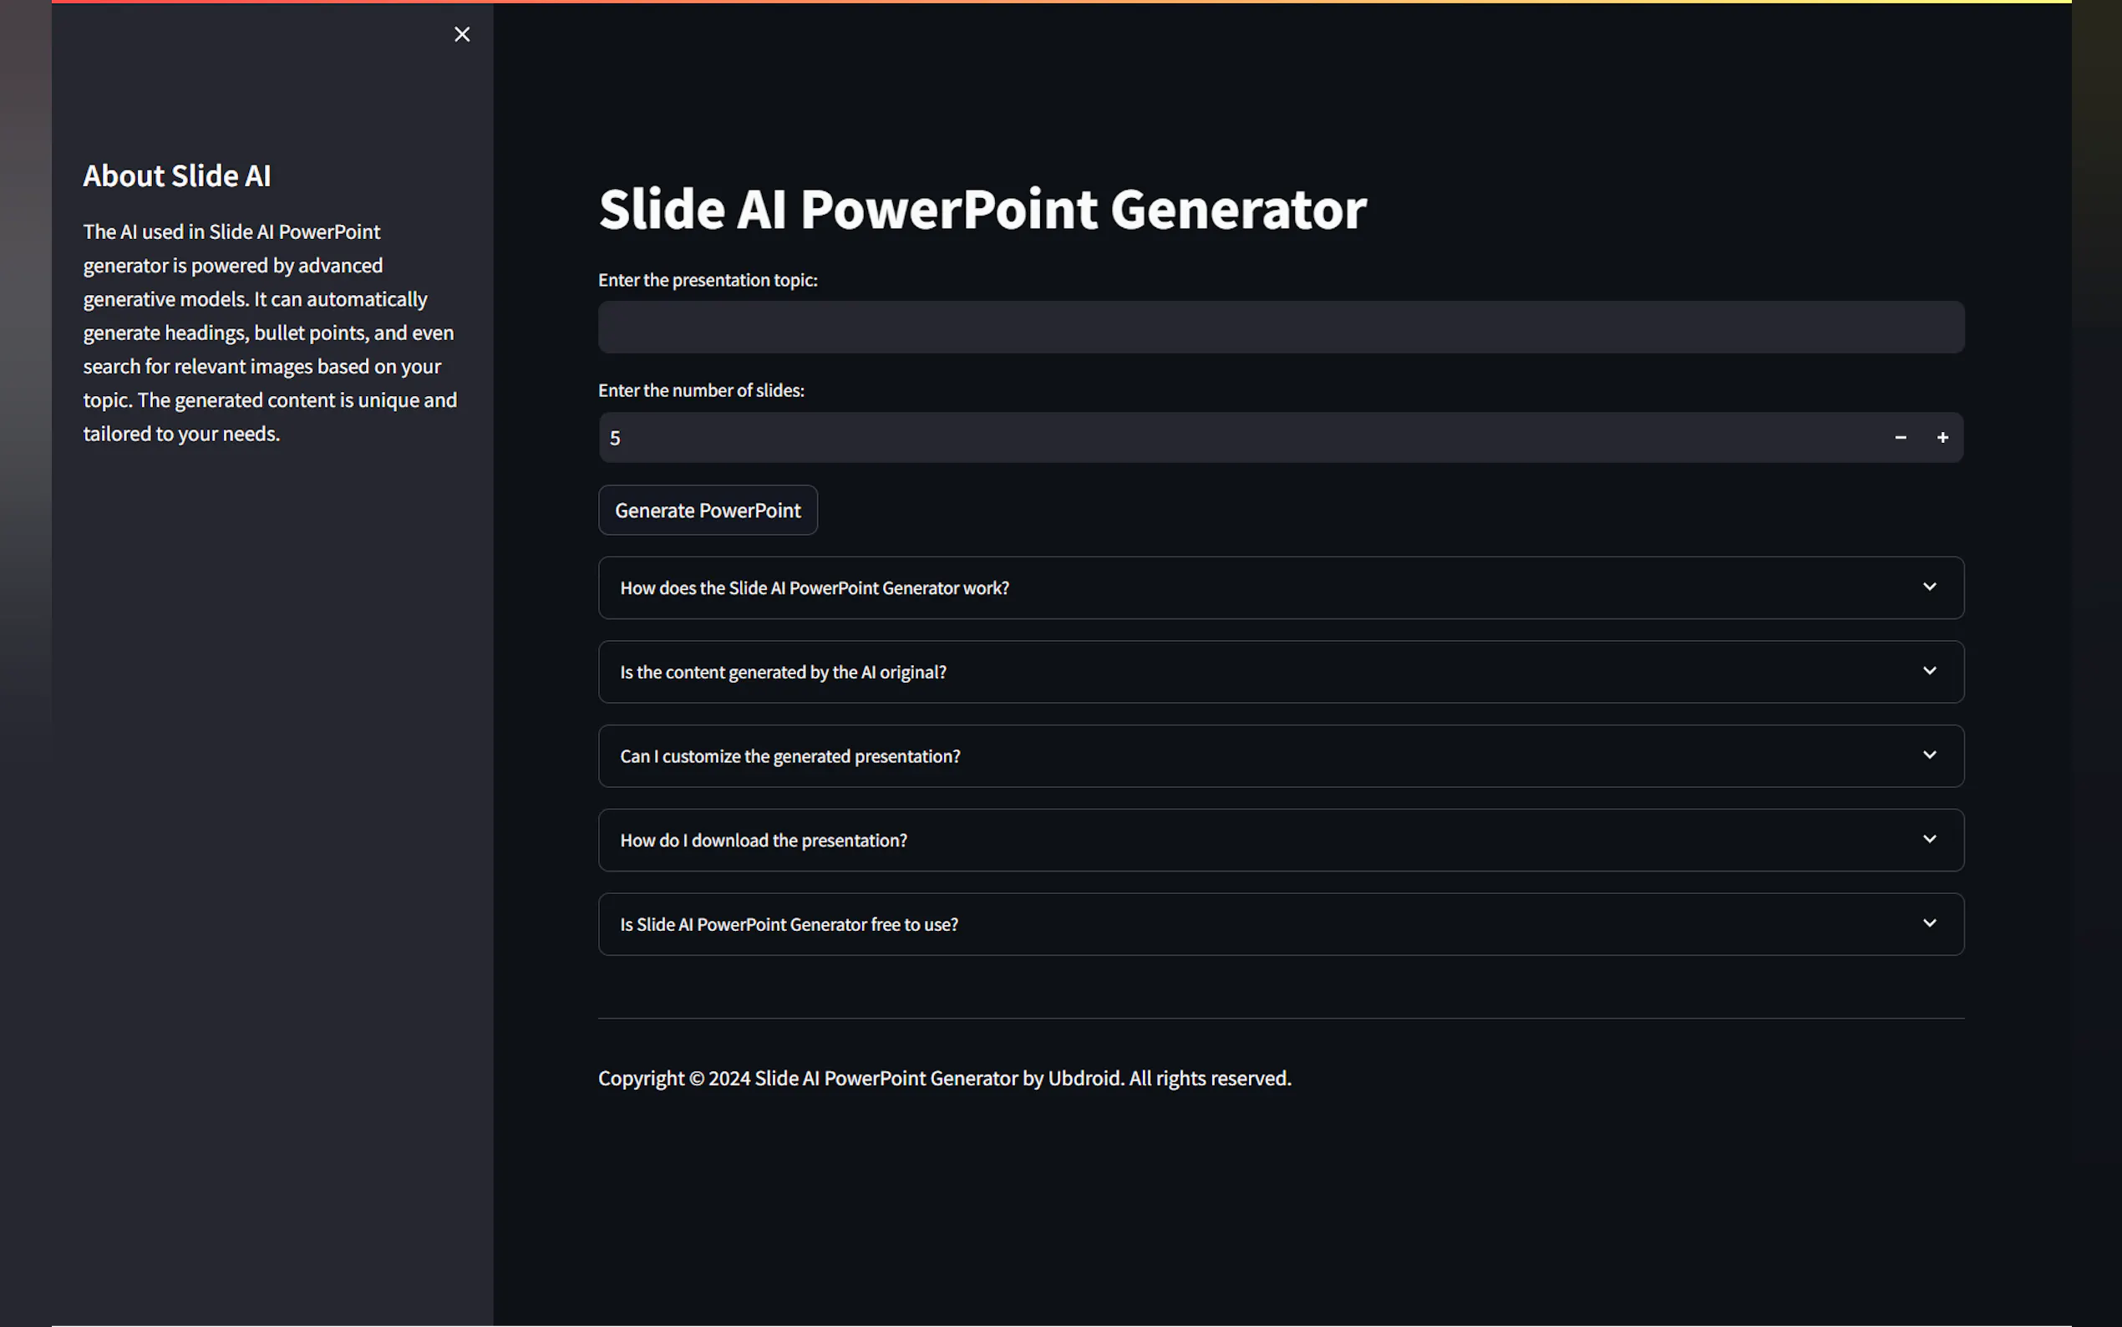This screenshot has width=2122, height=1327.
Task: Close the About Slide AI sidebar
Action: (462, 34)
